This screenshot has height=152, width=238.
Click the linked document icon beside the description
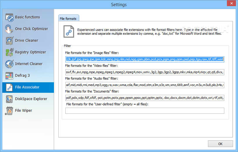[x=69, y=32]
